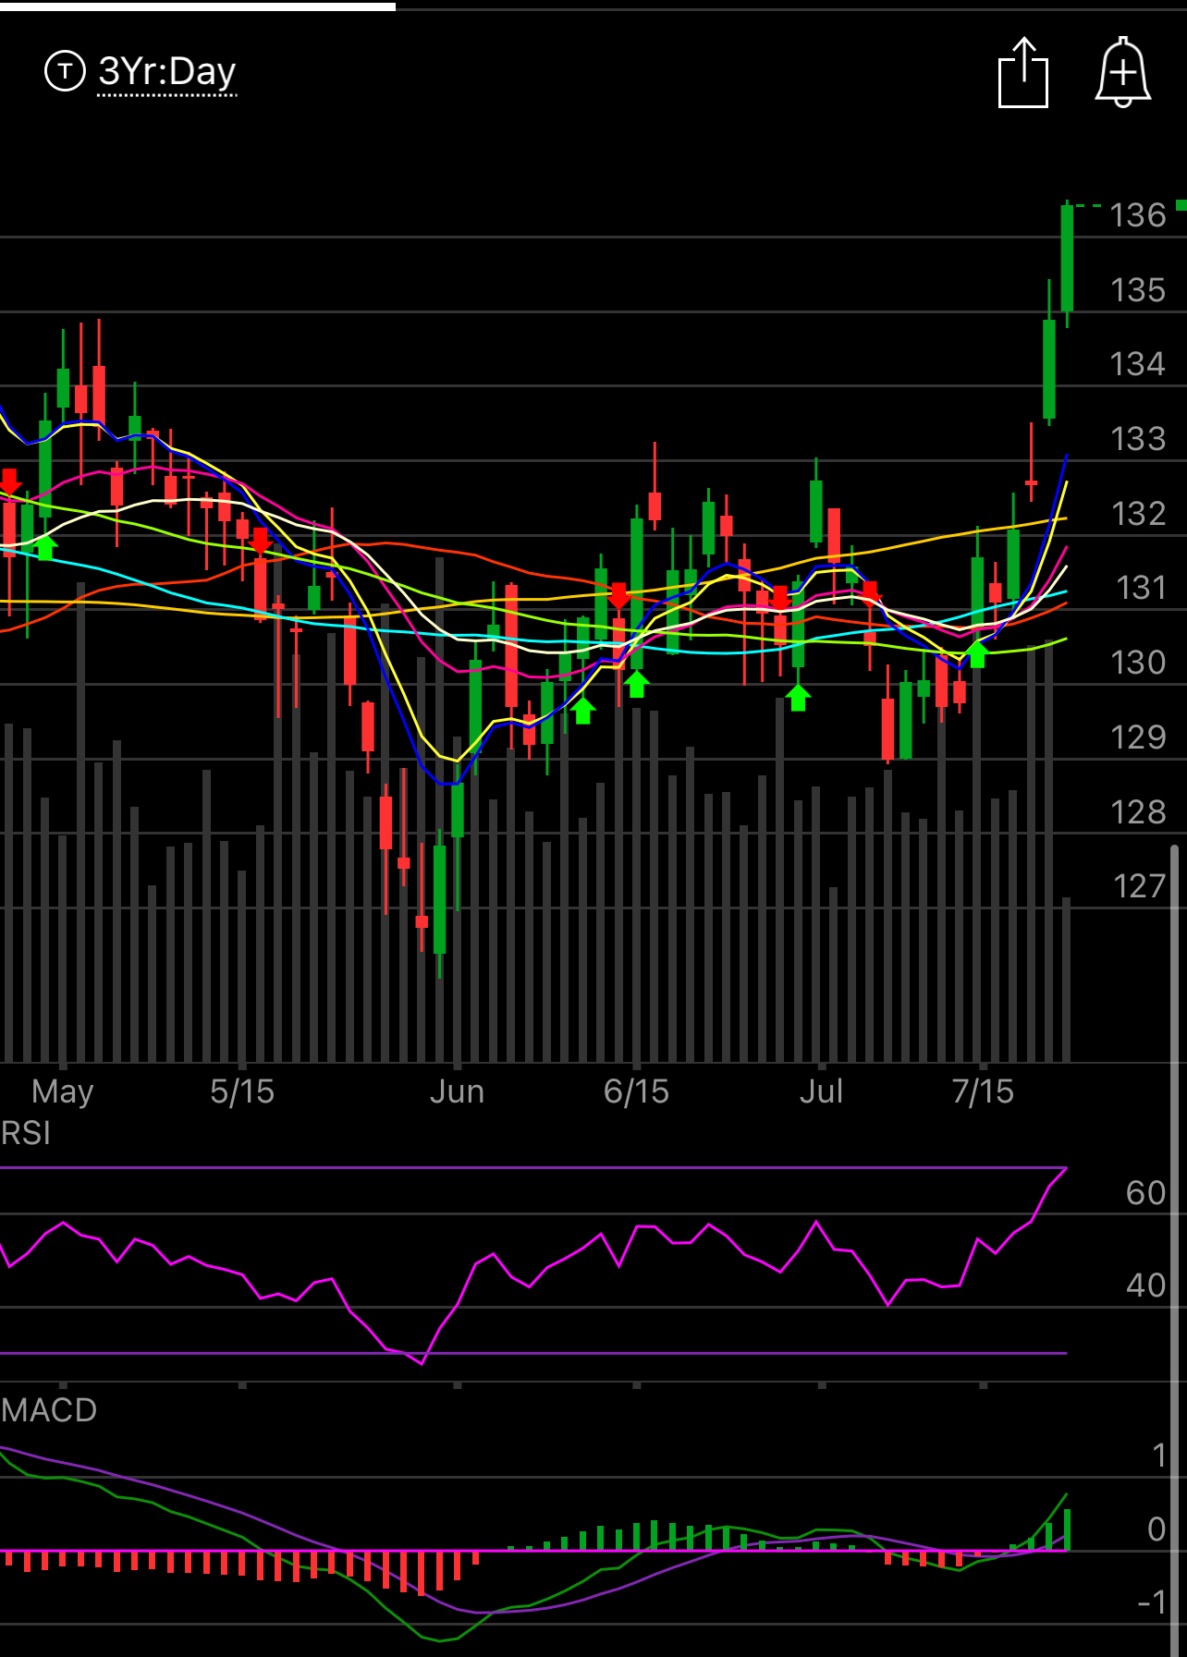Viewport: 1187px width, 1657px height.
Task: Tap the green buy arrow near 6/15
Action: 636,684
